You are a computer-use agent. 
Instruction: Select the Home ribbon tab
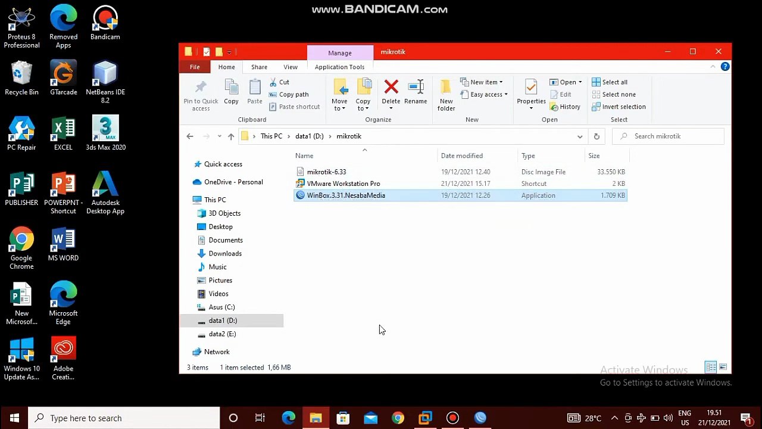tap(226, 67)
